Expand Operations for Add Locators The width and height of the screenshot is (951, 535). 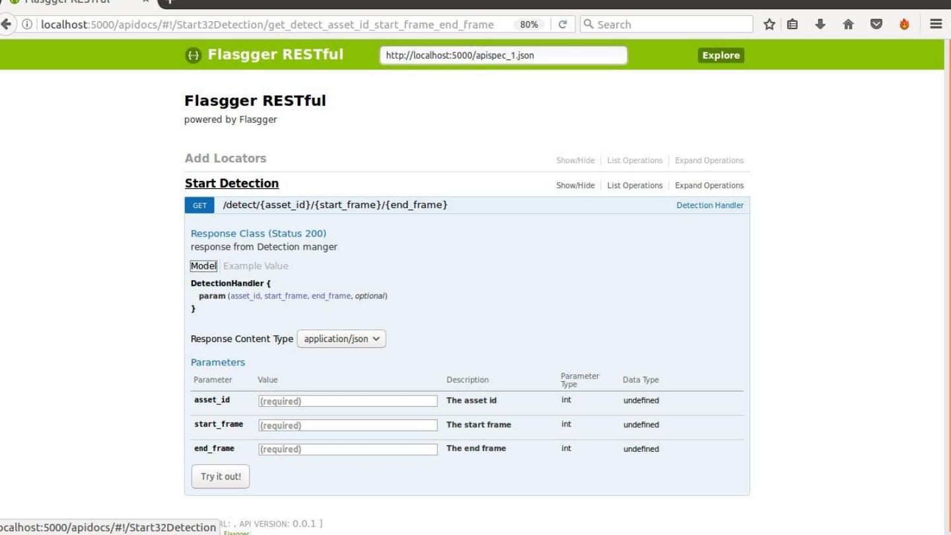pos(709,160)
